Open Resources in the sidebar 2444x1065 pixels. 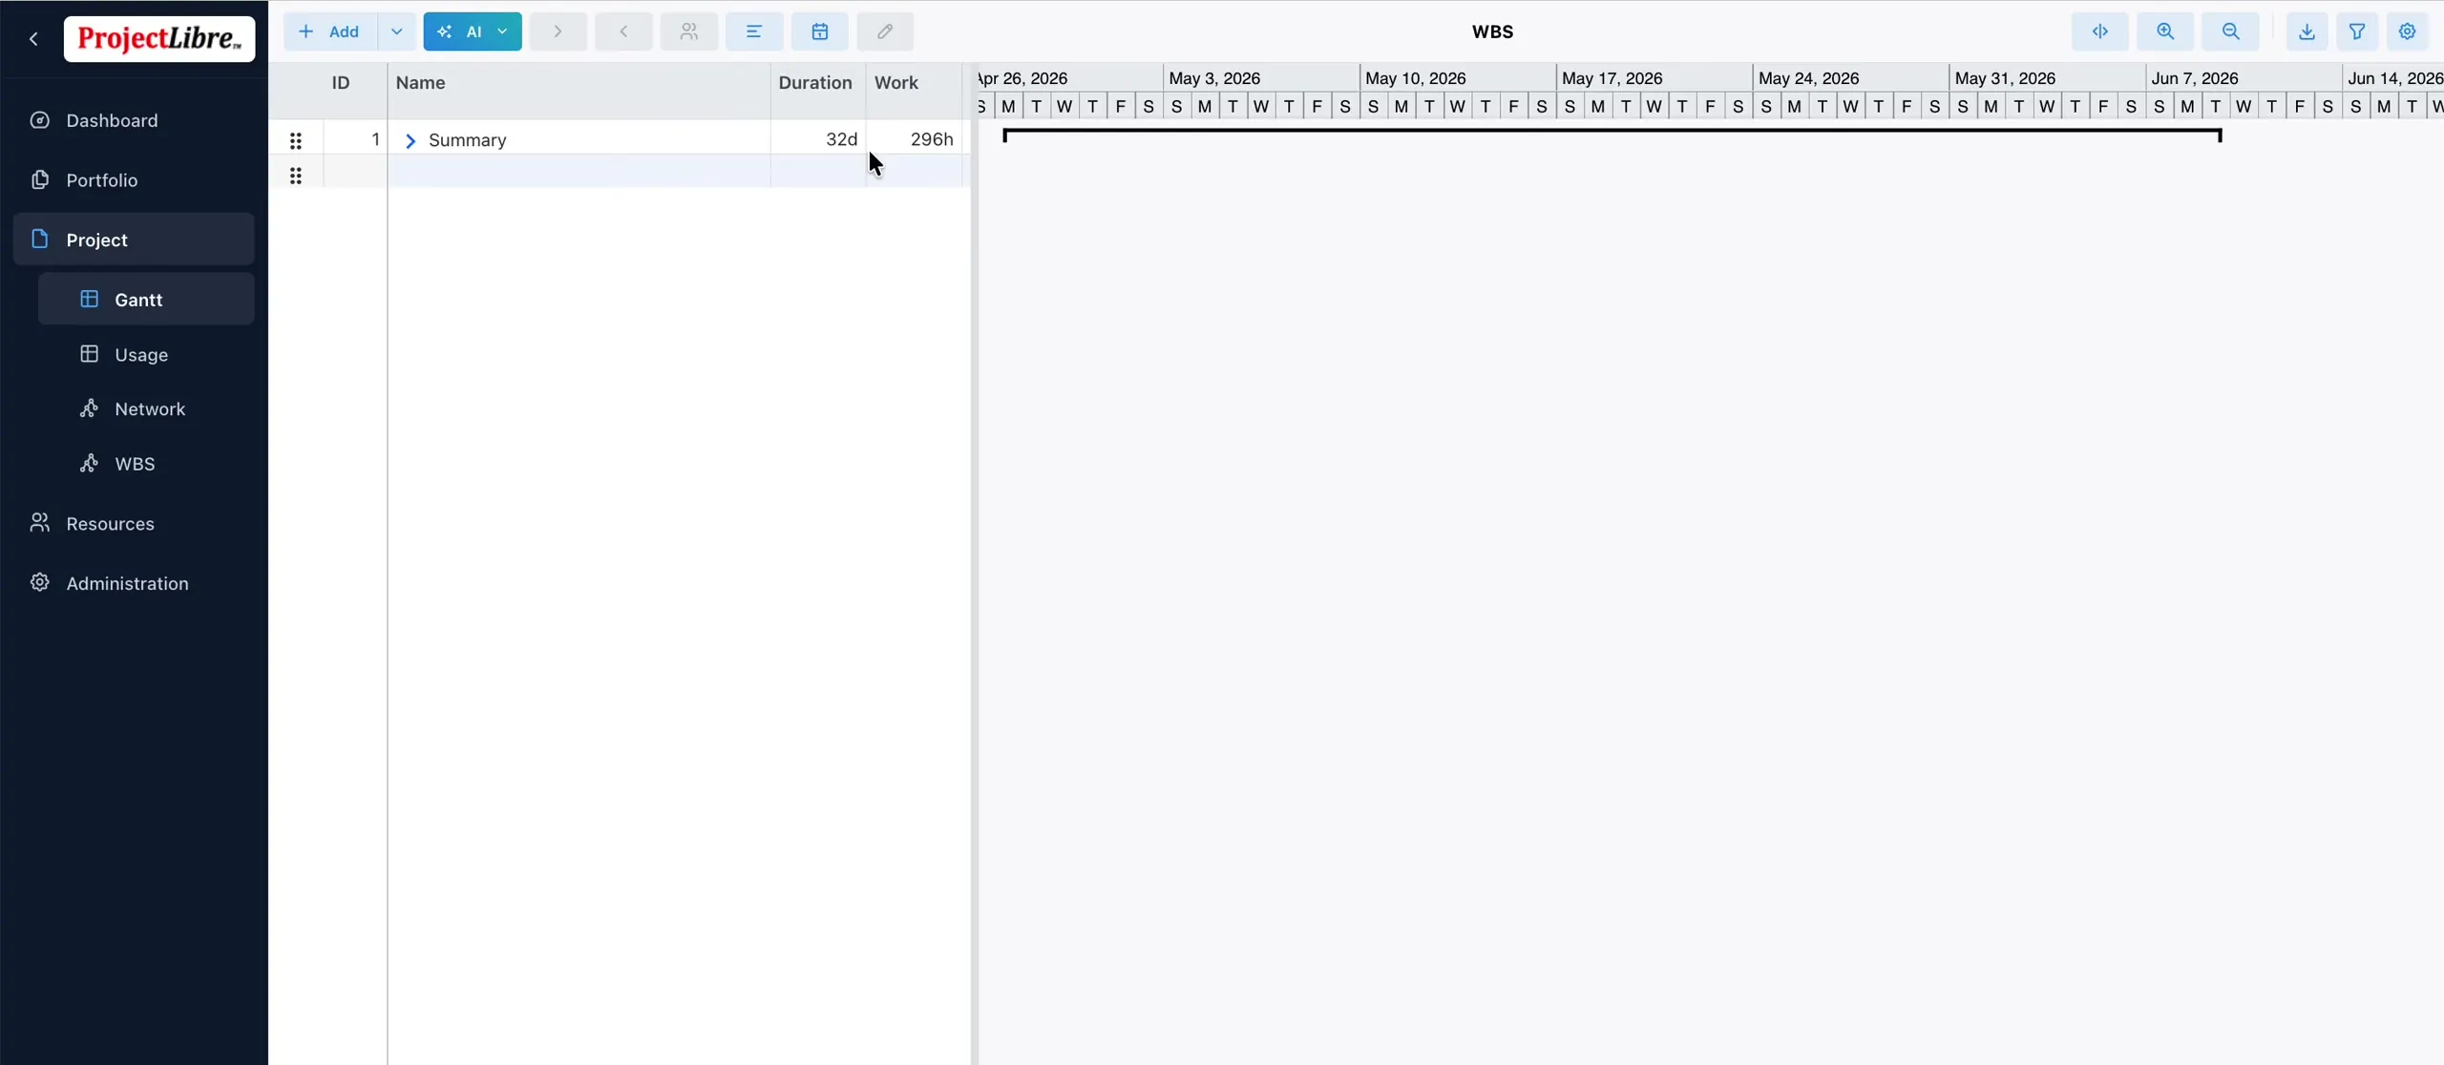[x=134, y=524]
